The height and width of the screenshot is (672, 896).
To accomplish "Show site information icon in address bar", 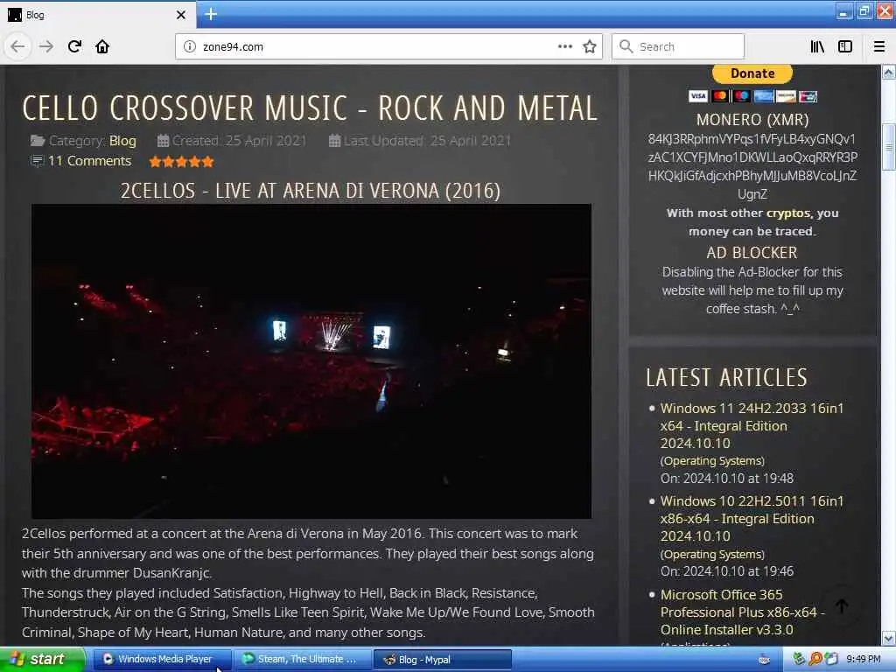I will [x=190, y=46].
